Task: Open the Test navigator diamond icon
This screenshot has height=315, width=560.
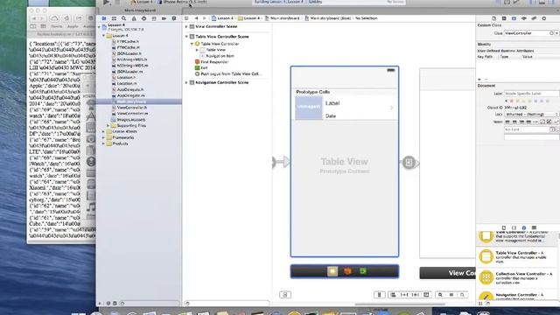Action: tap(143, 18)
